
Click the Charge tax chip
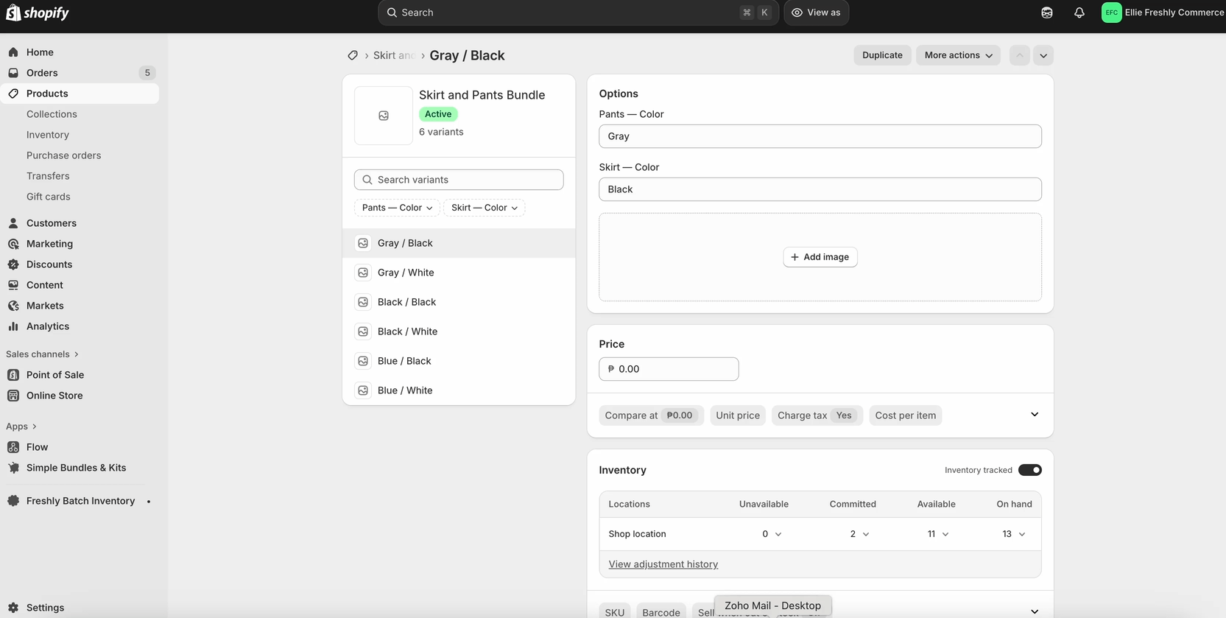(x=817, y=415)
